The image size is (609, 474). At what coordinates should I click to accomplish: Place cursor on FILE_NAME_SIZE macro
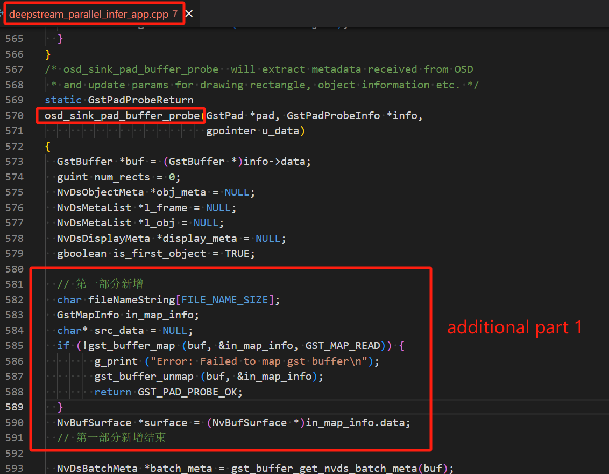[224, 300]
